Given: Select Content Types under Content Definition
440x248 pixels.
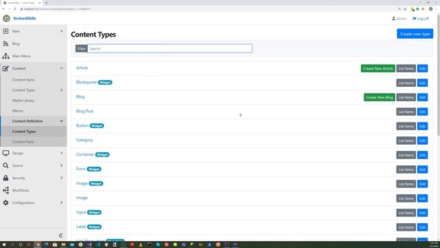Looking at the screenshot, I should (24, 132).
